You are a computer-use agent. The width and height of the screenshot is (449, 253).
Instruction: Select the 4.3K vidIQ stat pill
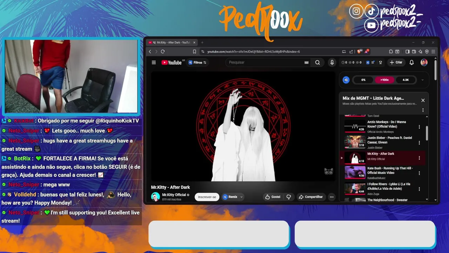pos(406,80)
